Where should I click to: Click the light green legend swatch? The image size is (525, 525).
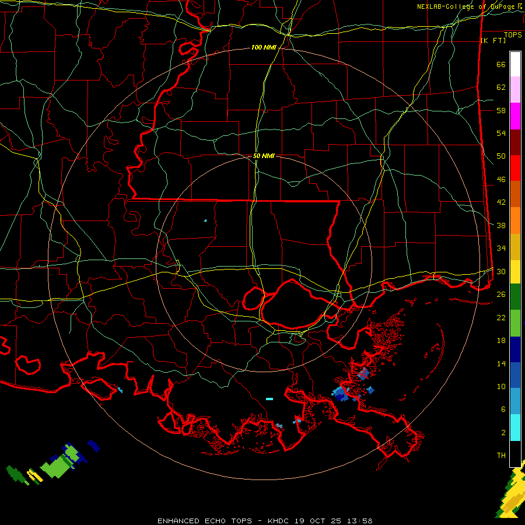[x=515, y=323]
